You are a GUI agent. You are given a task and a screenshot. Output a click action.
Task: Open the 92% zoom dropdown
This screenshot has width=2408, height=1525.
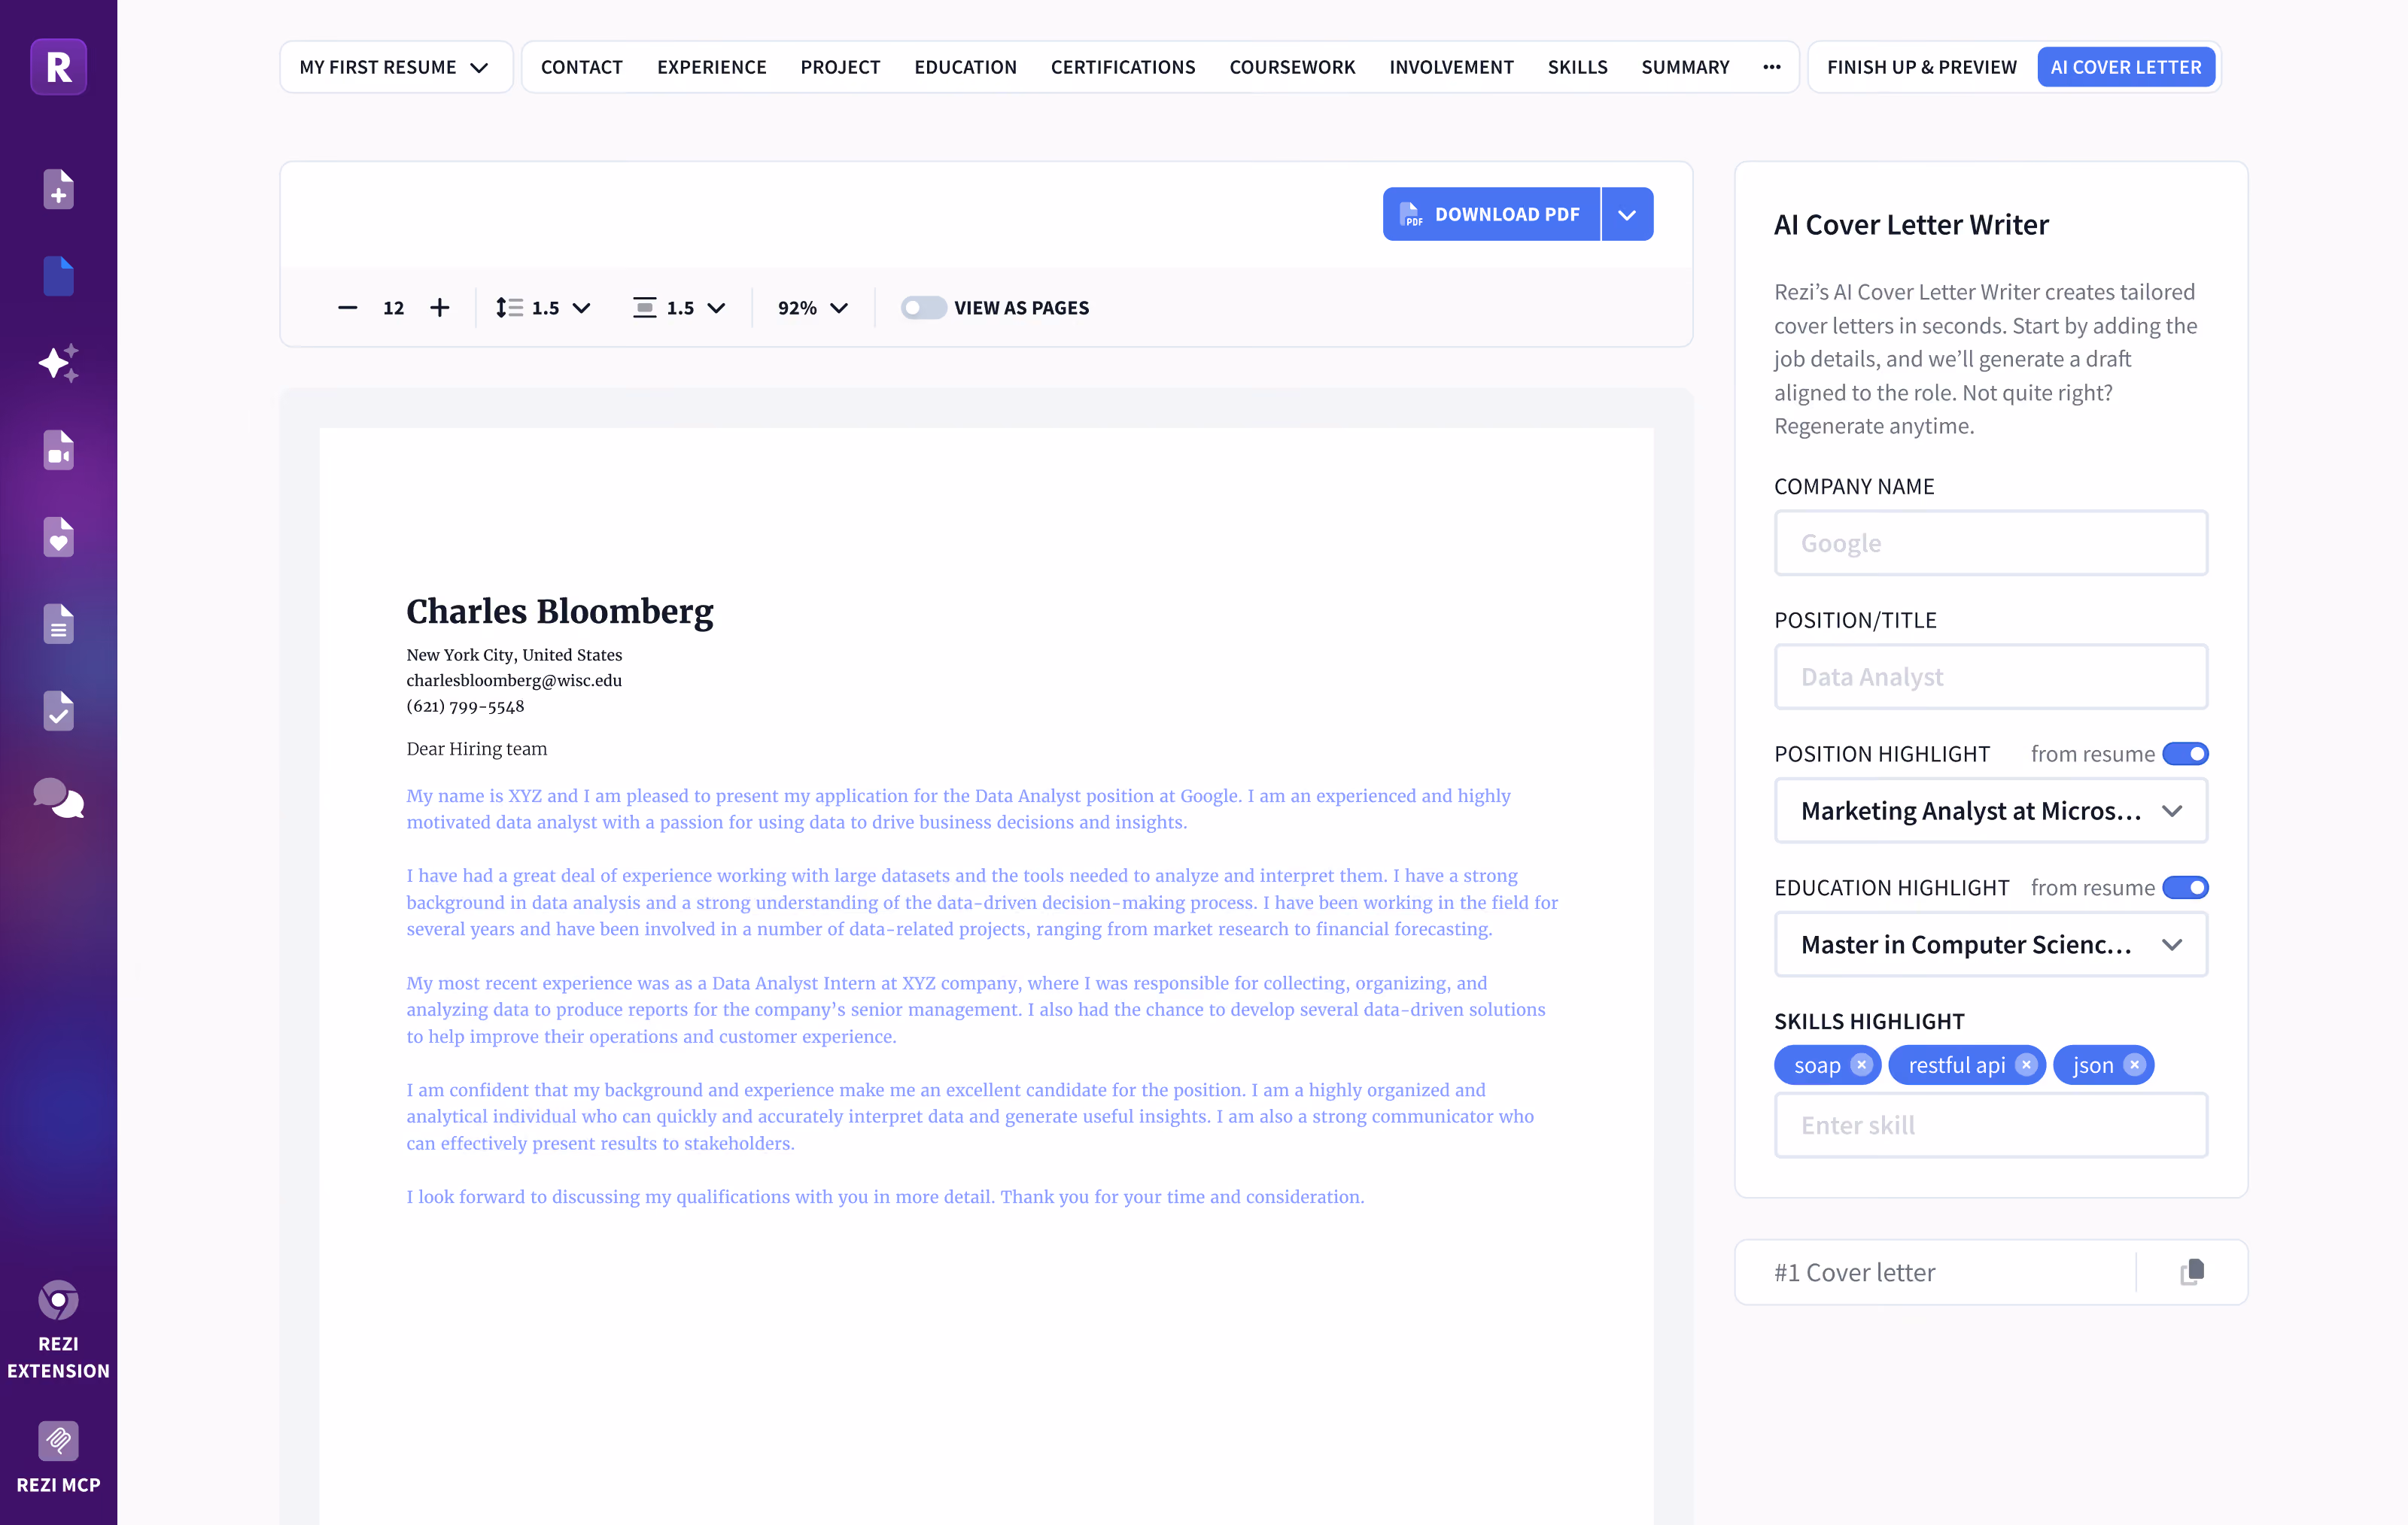click(x=813, y=308)
